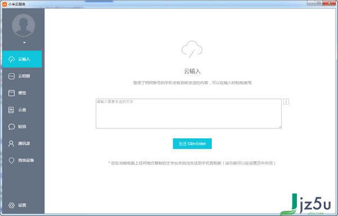Click the 发送 Ctrl+Enter send button
338x216 pixels.
(x=192, y=143)
